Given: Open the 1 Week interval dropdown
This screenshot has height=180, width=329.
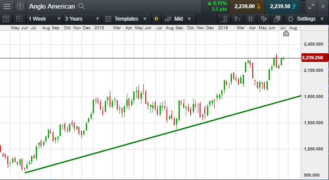Looking at the screenshot, I should (44, 19).
